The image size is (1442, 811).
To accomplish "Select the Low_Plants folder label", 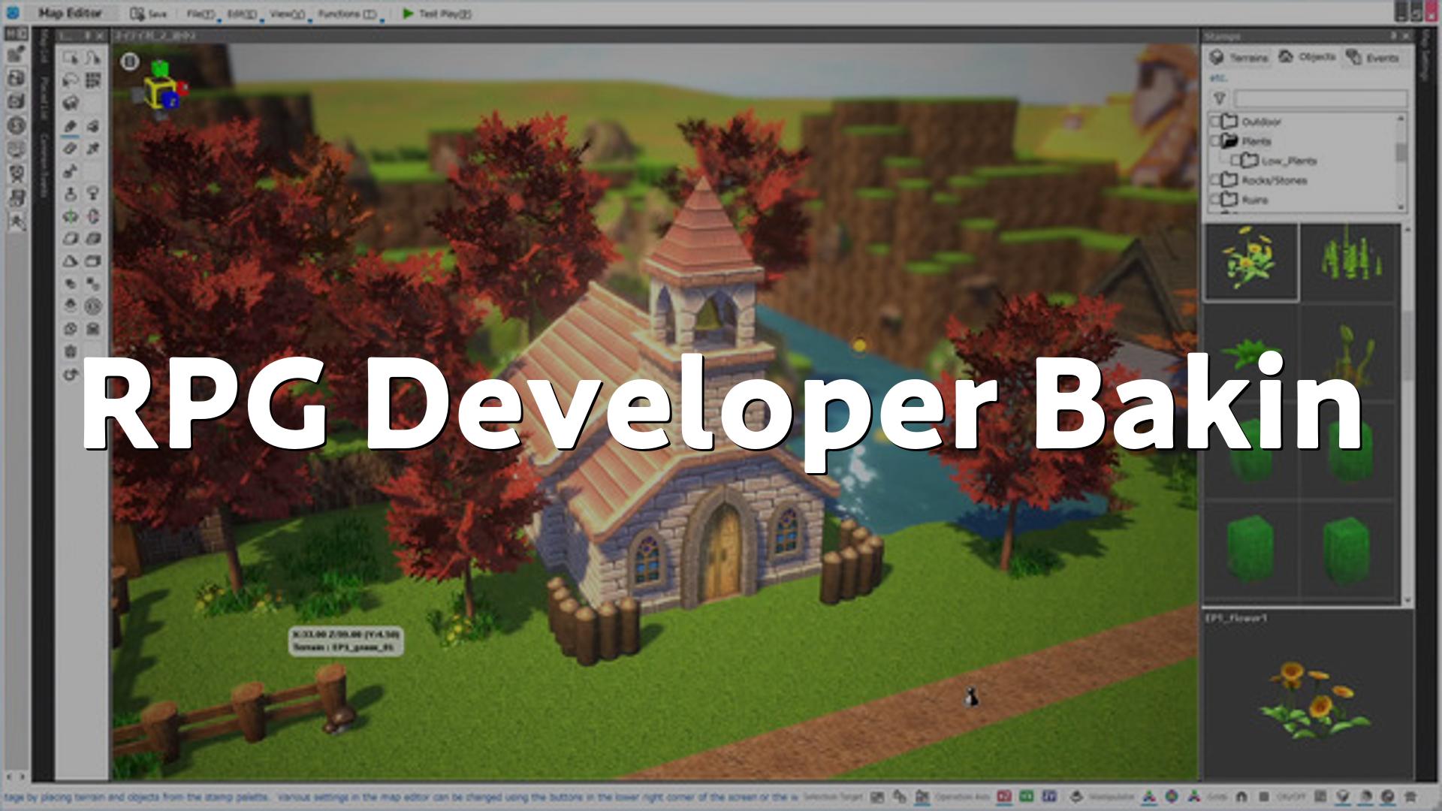I will 1289,161.
